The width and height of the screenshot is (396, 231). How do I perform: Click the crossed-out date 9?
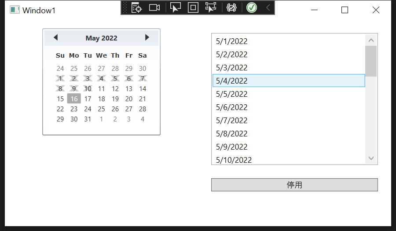(74, 88)
